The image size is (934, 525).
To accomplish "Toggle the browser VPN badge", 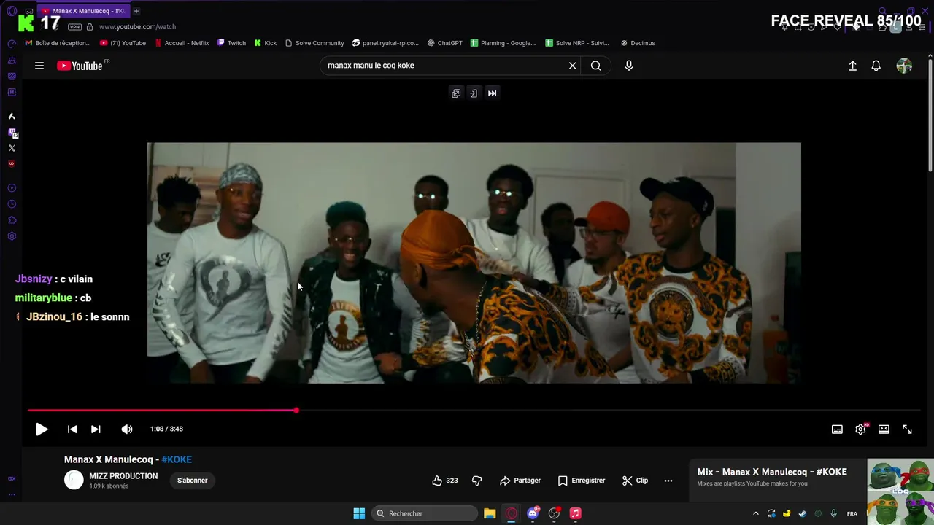I will coord(74,27).
